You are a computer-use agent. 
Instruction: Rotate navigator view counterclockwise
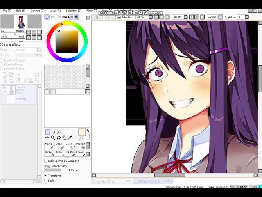coord(29,38)
